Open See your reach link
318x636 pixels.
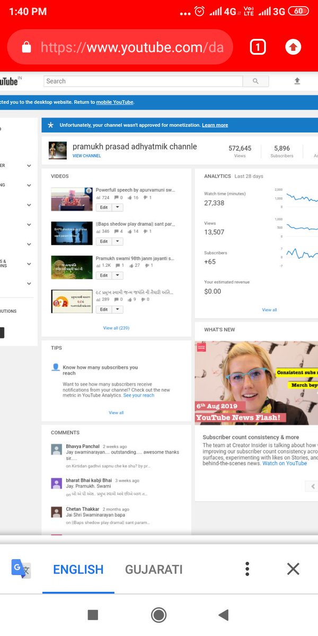139,395
